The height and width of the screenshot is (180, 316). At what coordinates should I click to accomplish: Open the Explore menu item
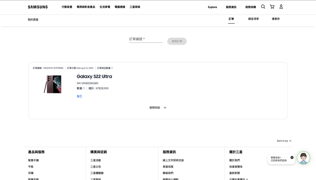point(212,7)
